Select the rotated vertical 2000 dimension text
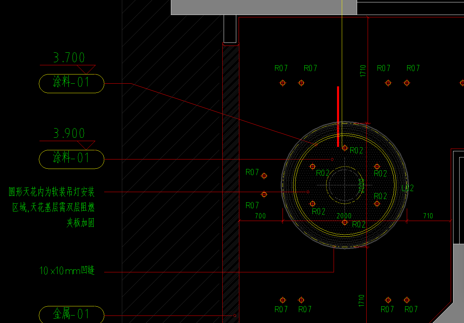 tap(362, 186)
